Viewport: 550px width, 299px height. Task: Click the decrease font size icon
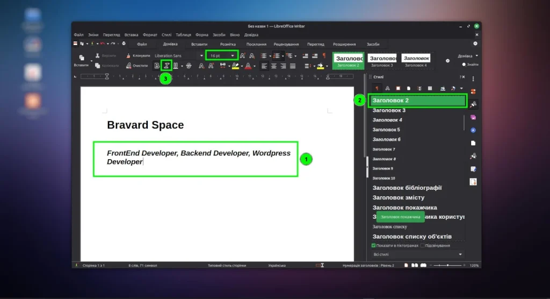coord(252,55)
